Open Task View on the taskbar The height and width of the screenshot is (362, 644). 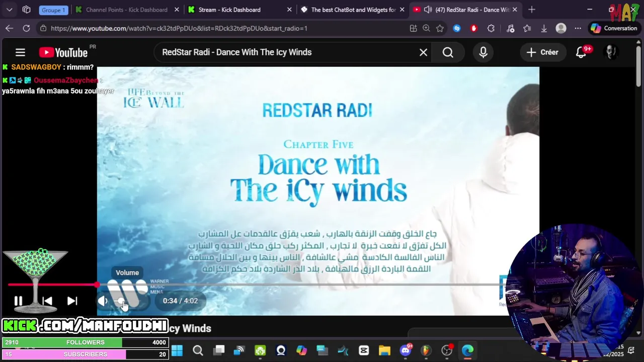pos(219,350)
